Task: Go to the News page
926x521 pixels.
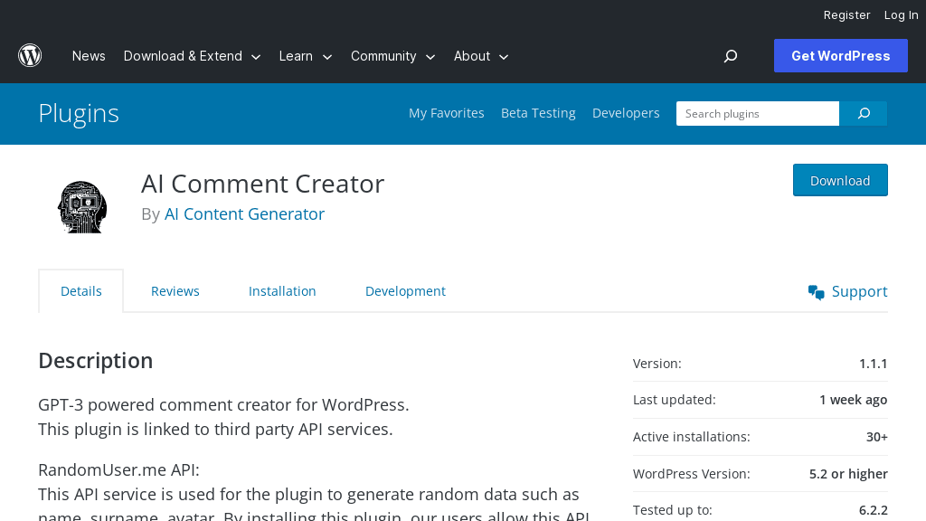Action: pyautogui.click(x=89, y=56)
